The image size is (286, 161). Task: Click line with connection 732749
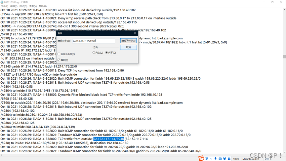click(76, 107)
